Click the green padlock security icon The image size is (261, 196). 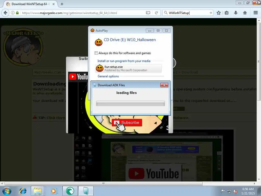click(17, 13)
